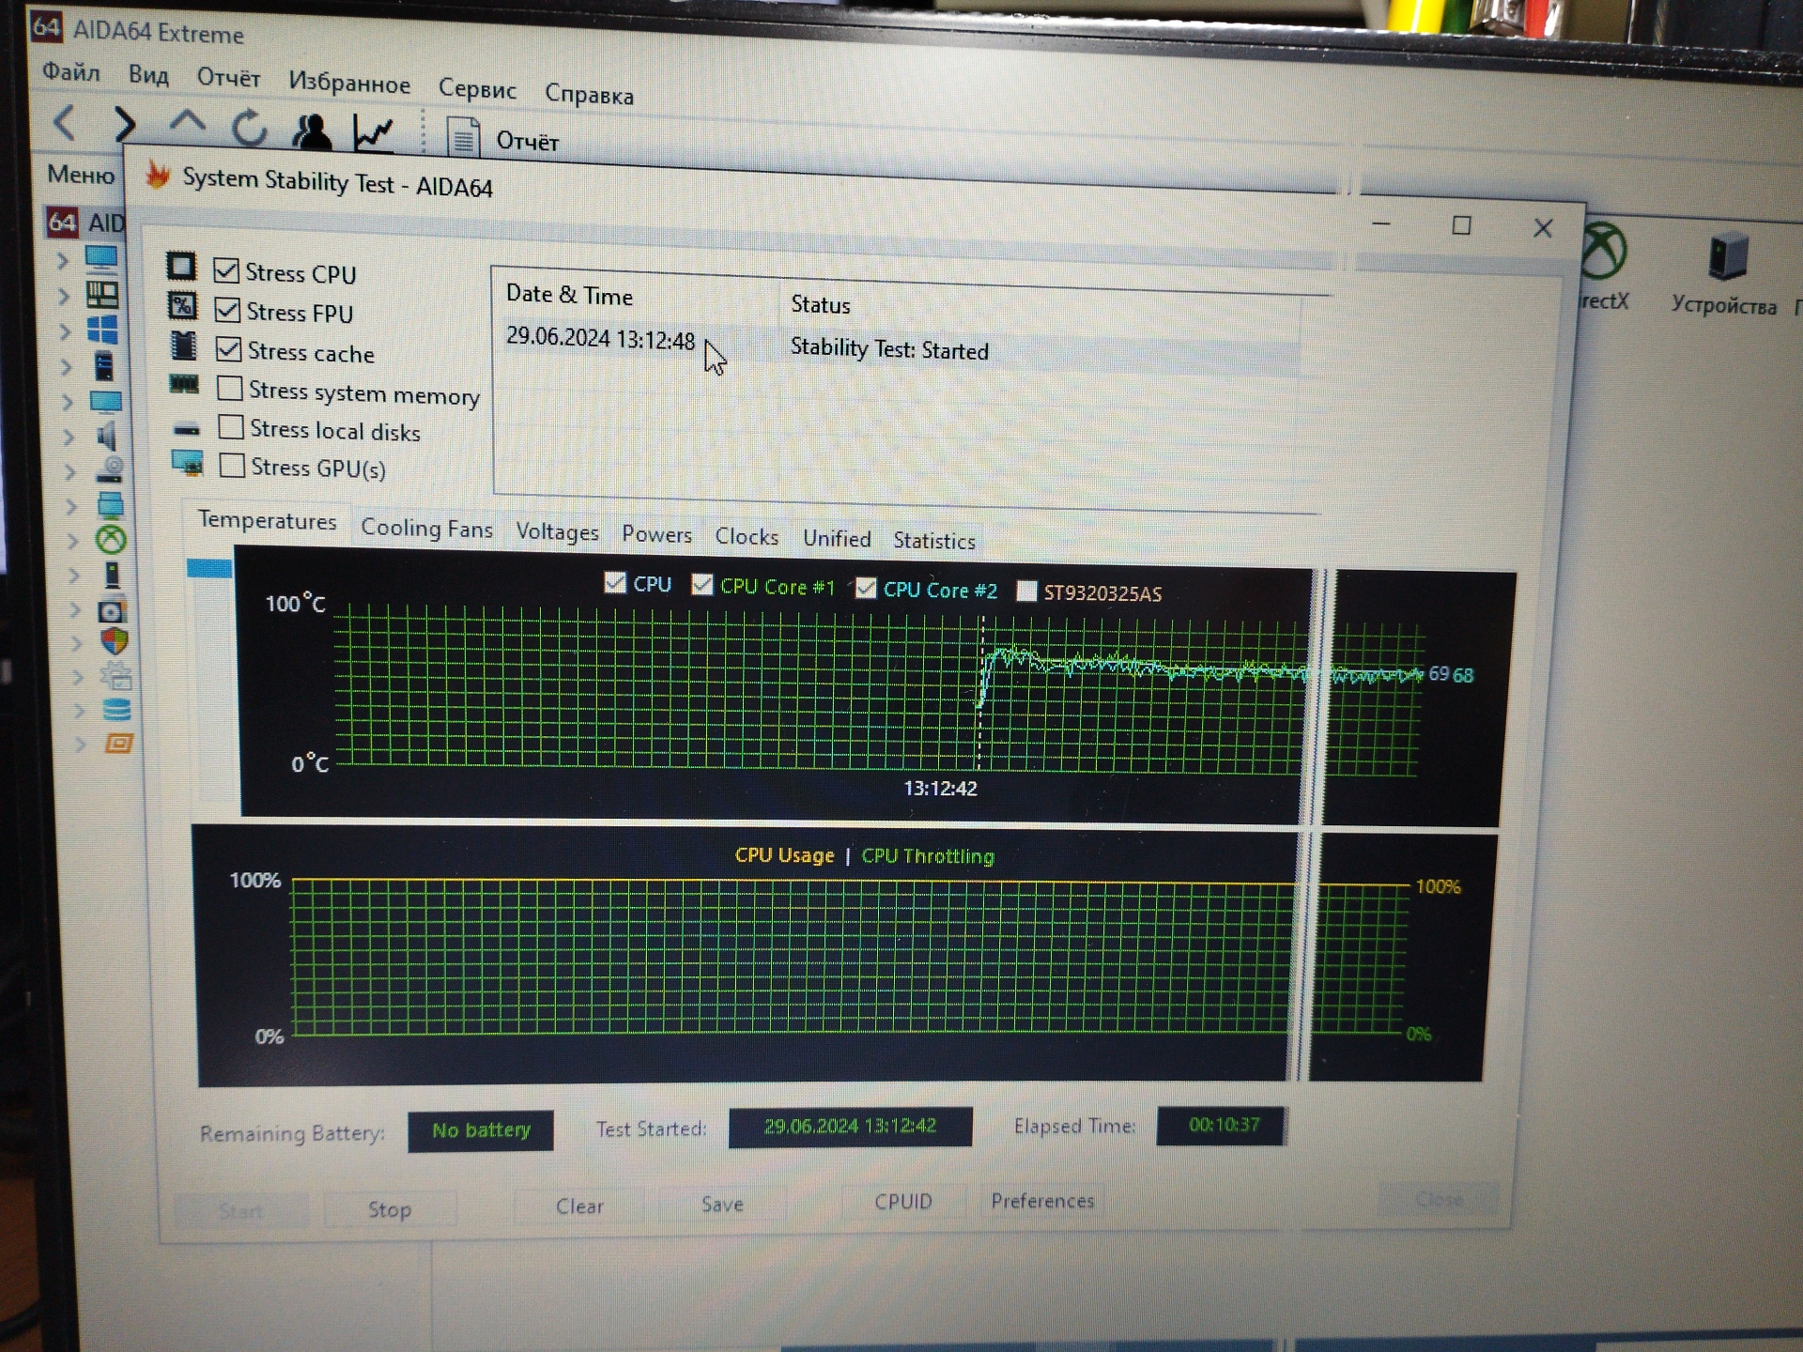The height and width of the screenshot is (1352, 1803).
Task: Select the Devices tower icon in sidebar tree
Action: (113, 574)
